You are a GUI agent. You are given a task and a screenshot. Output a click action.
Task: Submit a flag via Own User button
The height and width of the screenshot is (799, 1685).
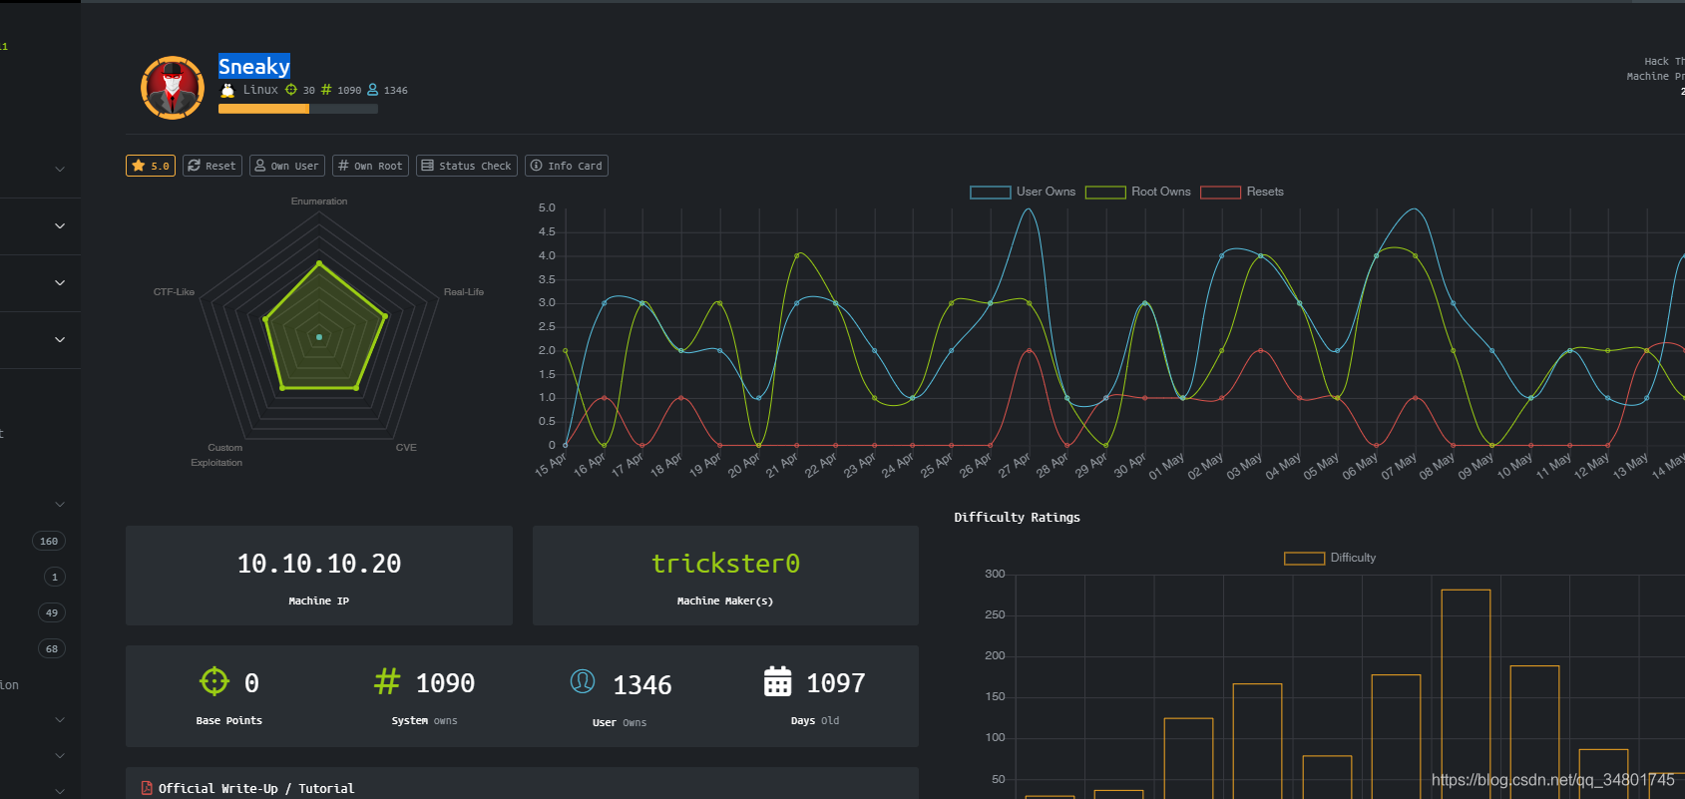[x=287, y=166]
